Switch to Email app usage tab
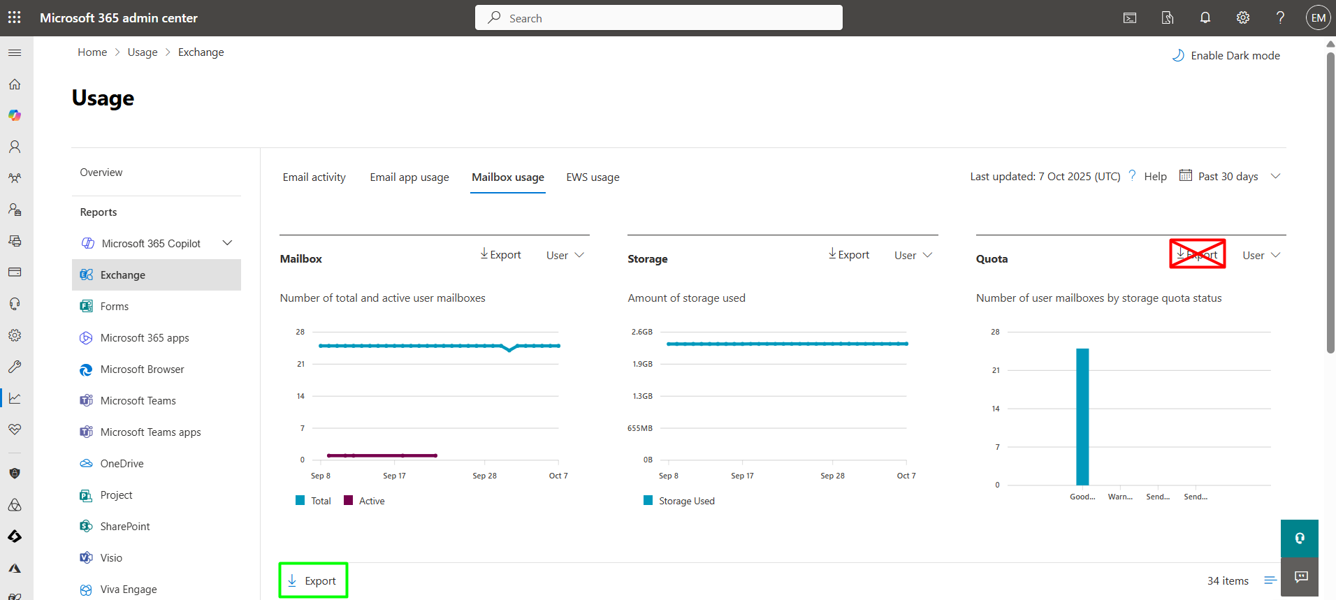 [409, 177]
